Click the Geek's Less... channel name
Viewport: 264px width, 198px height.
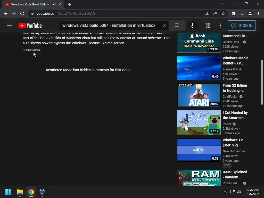[232, 42]
